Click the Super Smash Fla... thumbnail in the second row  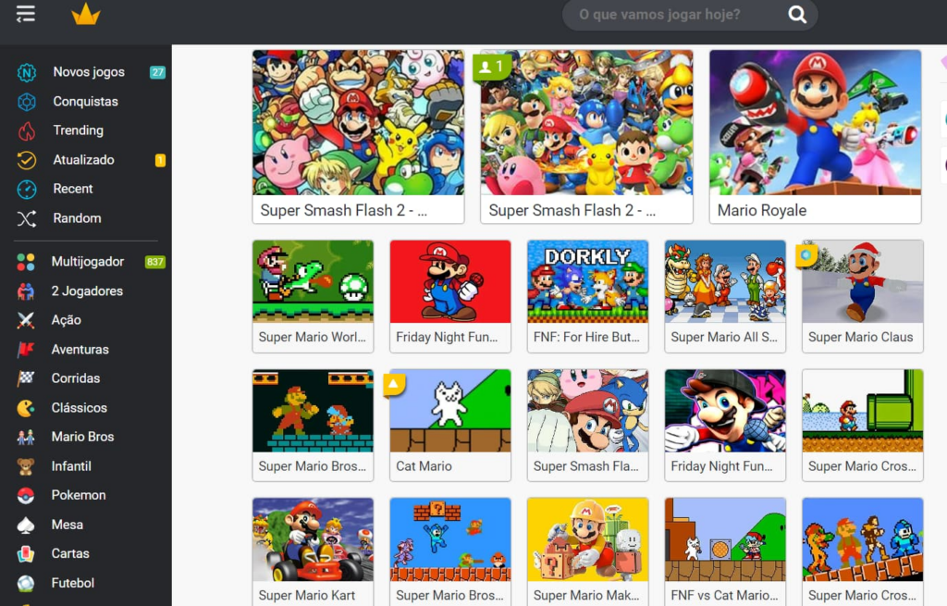tap(587, 411)
